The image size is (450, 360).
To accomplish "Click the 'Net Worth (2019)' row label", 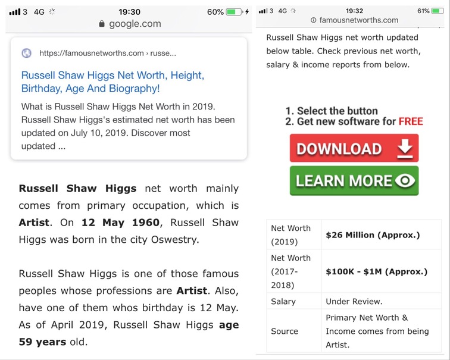I will click(x=290, y=234).
